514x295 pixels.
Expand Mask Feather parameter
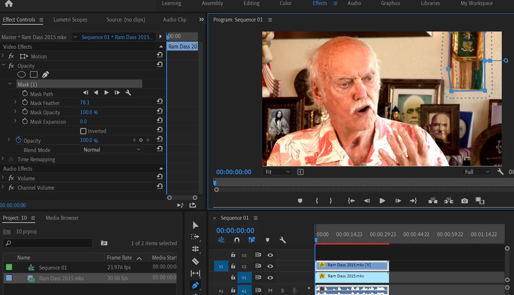pyautogui.click(x=15, y=103)
